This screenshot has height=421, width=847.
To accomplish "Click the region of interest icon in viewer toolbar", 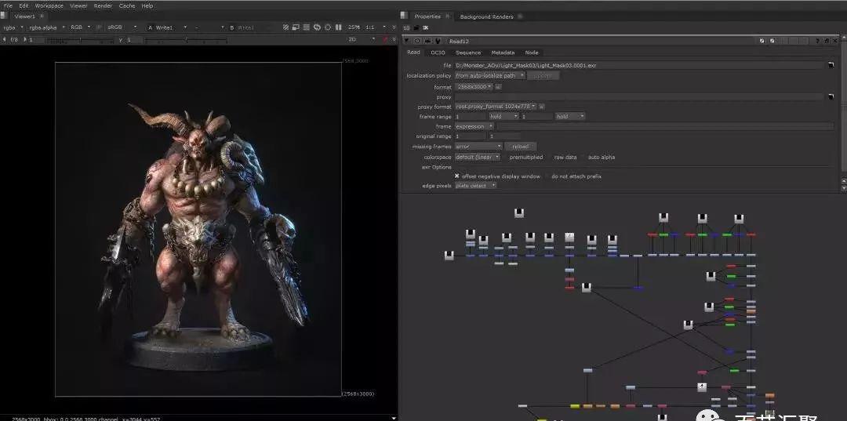I will tap(296, 27).
